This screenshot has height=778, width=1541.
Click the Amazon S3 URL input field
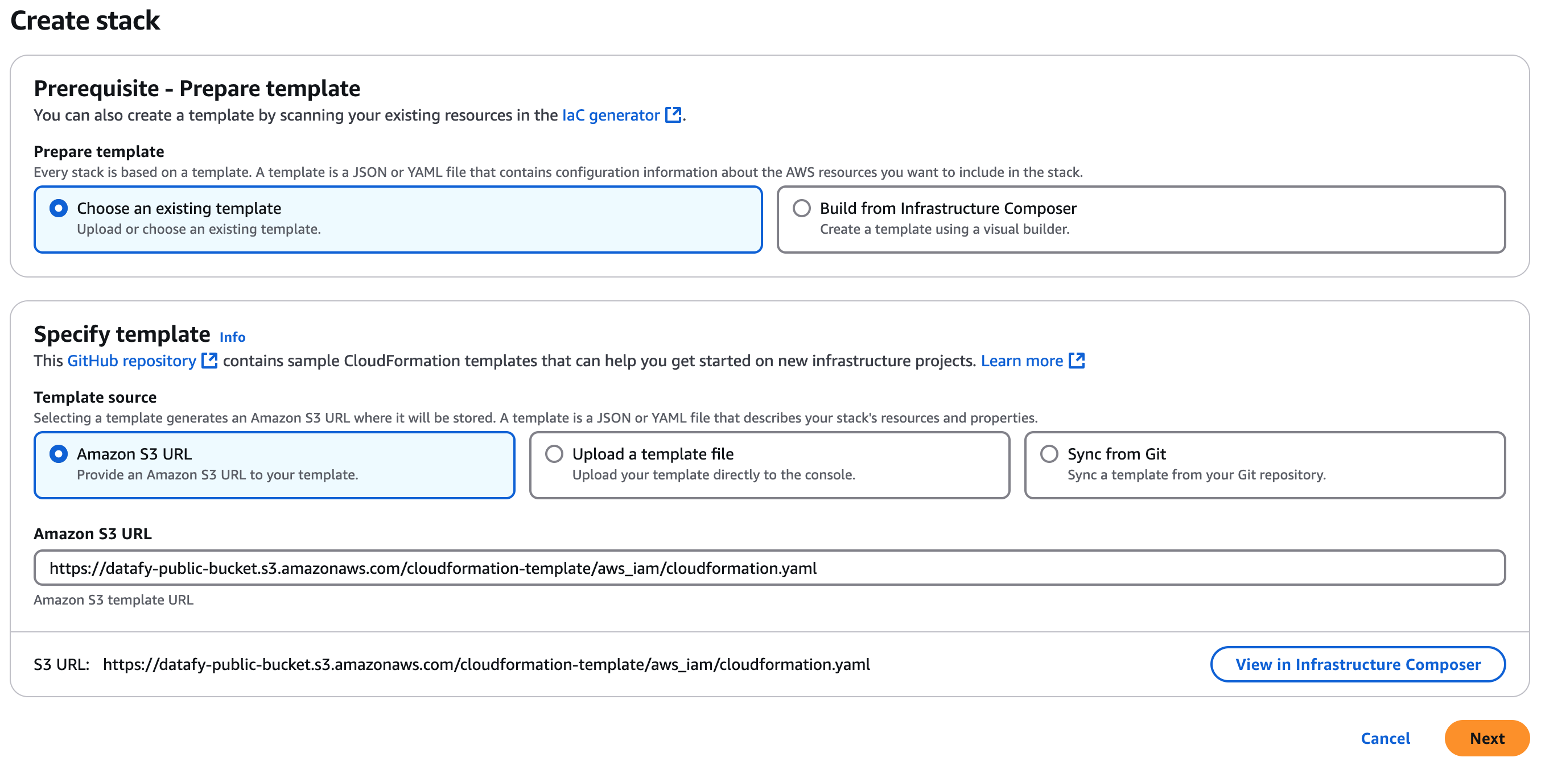click(x=769, y=568)
